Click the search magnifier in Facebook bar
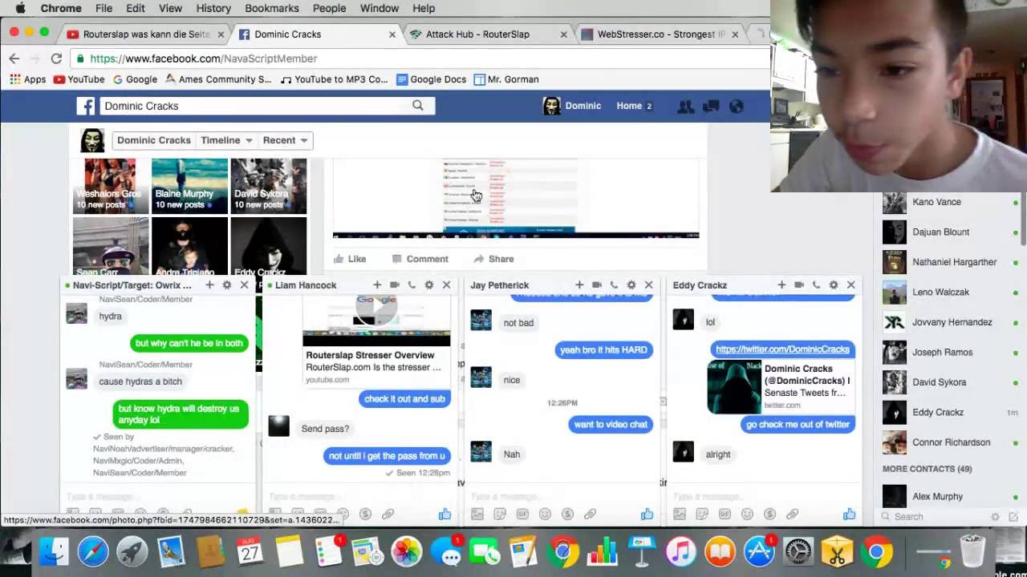Screen dimensions: 1027x577 pos(417,105)
